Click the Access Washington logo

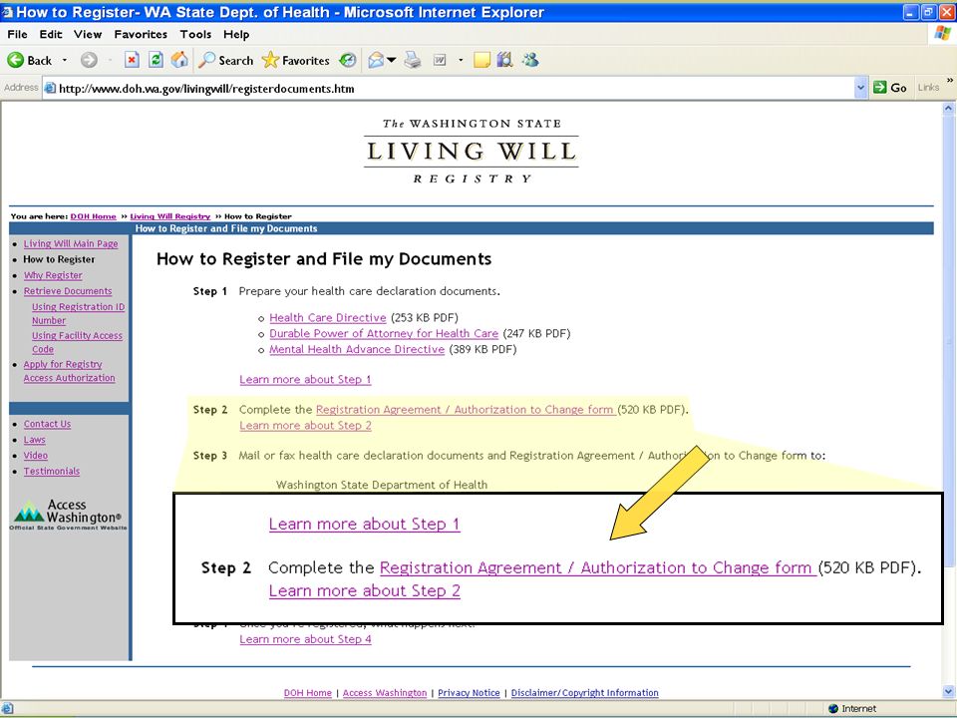[68, 515]
